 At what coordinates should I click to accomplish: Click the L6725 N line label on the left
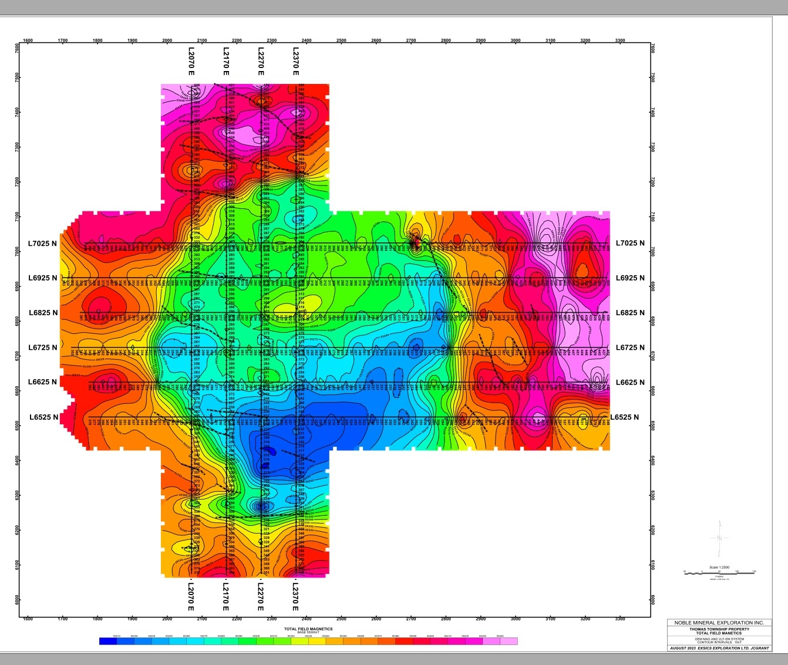point(43,346)
